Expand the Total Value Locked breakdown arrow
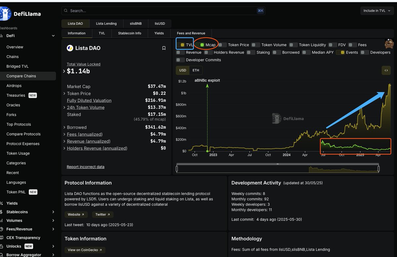397x257 pixels. pyautogui.click(x=64, y=71)
